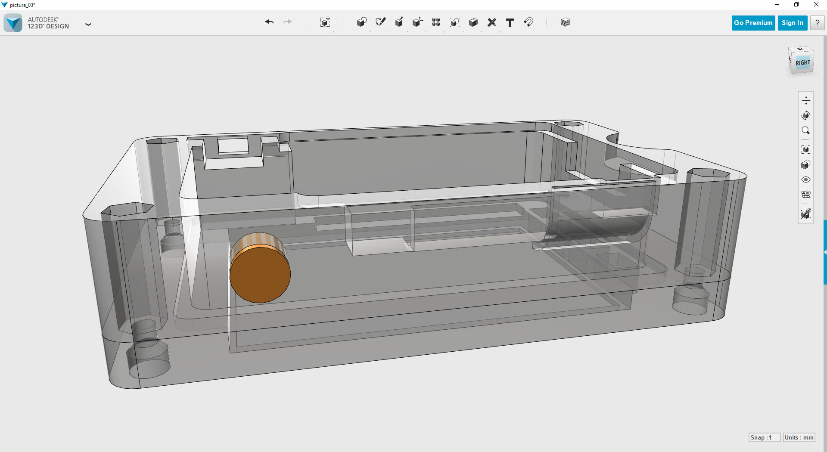Open the Sketch tools

pos(380,22)
